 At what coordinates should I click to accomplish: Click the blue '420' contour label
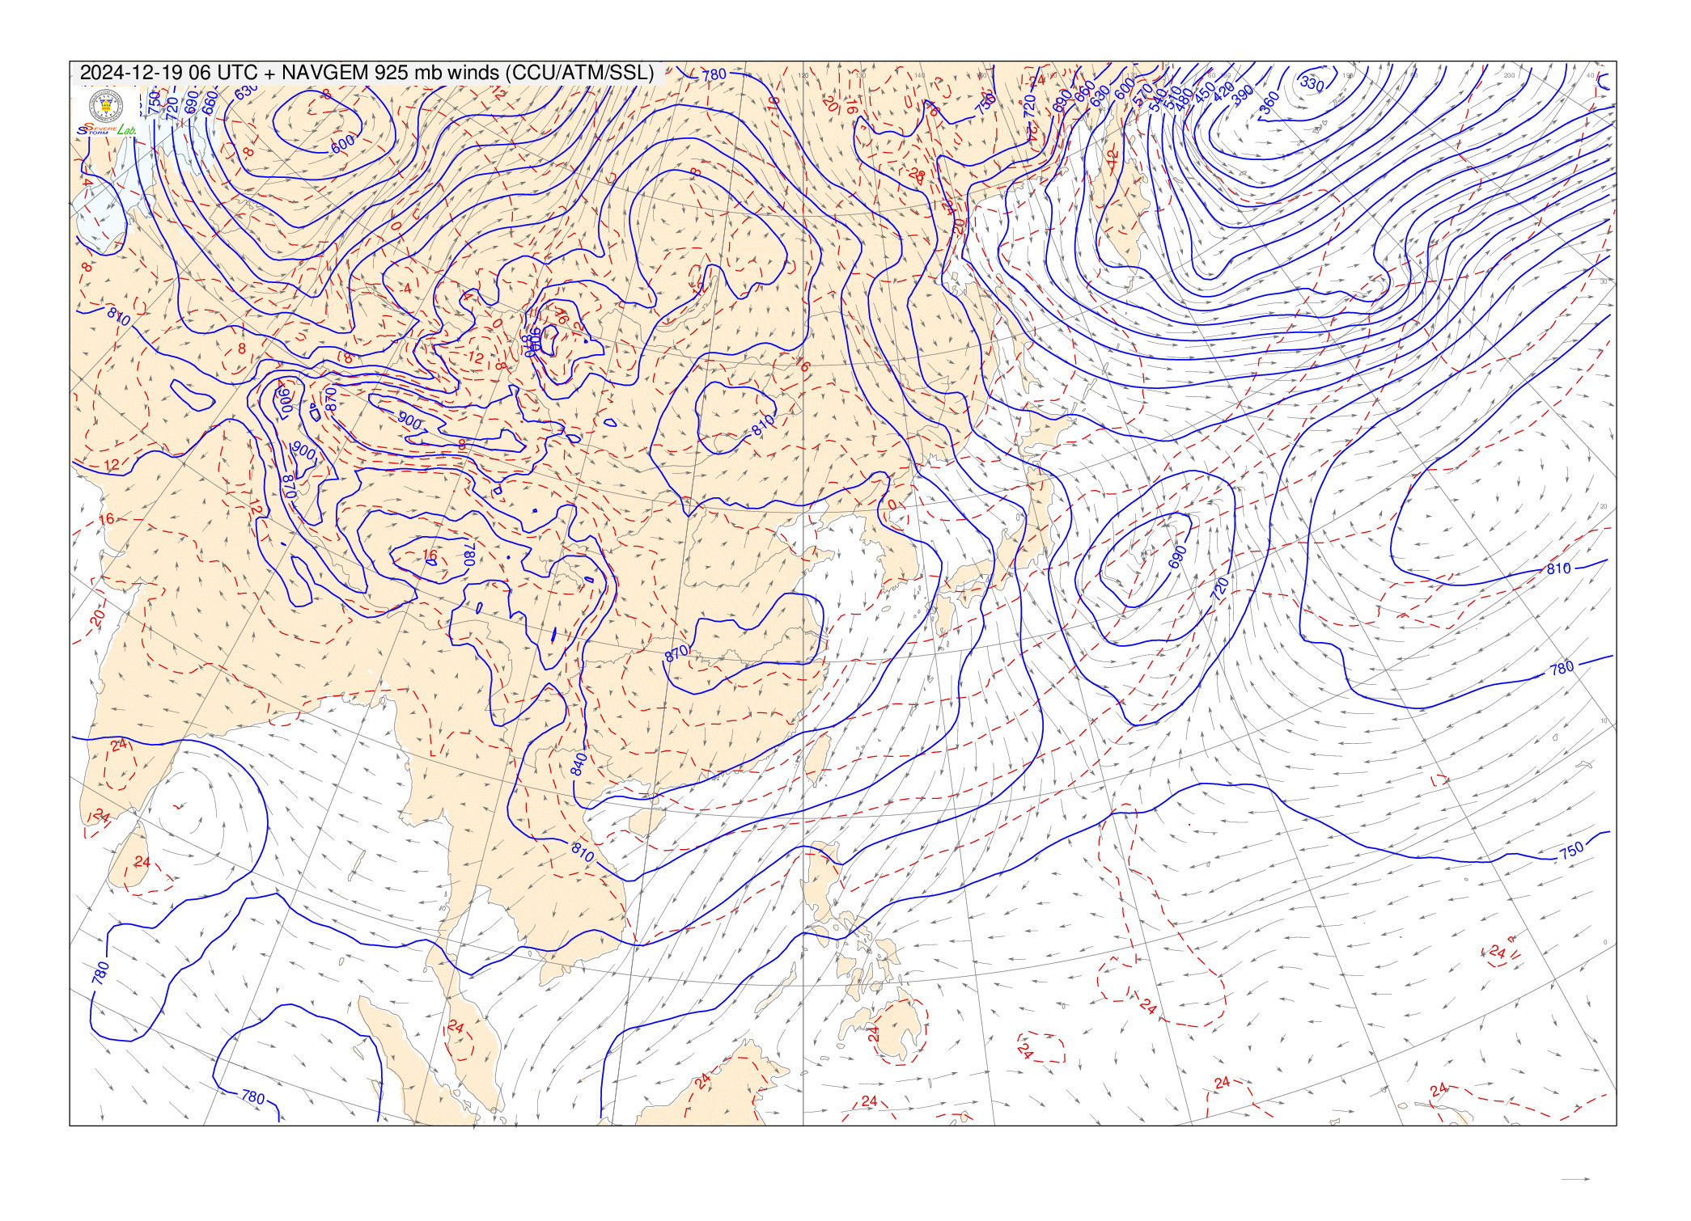[1223, 92]
